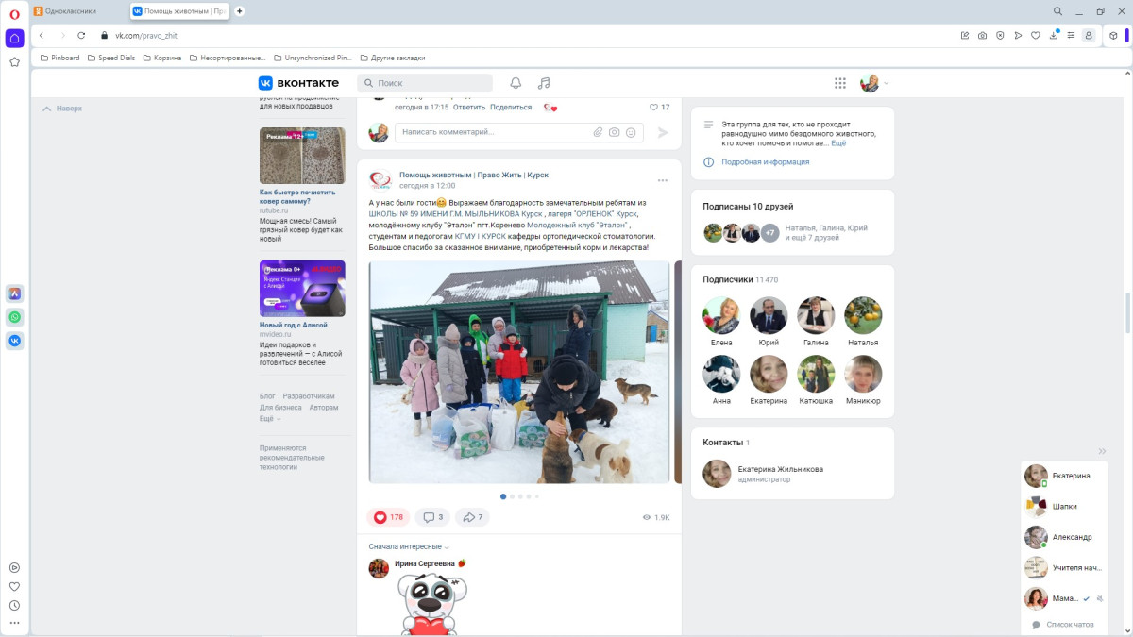Screen dimensions: 1133x637
Task: Share the post button showing 7
Action: pyautogui.click(x=472, y=517)
